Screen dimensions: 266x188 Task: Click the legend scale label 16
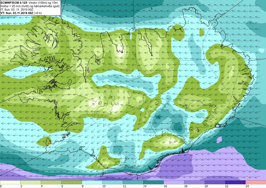[165, 186]
